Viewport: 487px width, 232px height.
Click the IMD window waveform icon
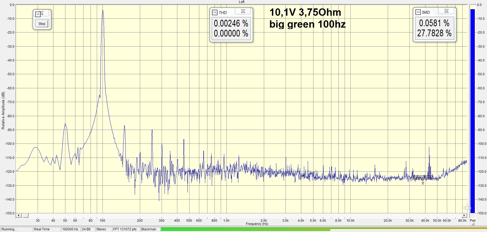point(418,12)
